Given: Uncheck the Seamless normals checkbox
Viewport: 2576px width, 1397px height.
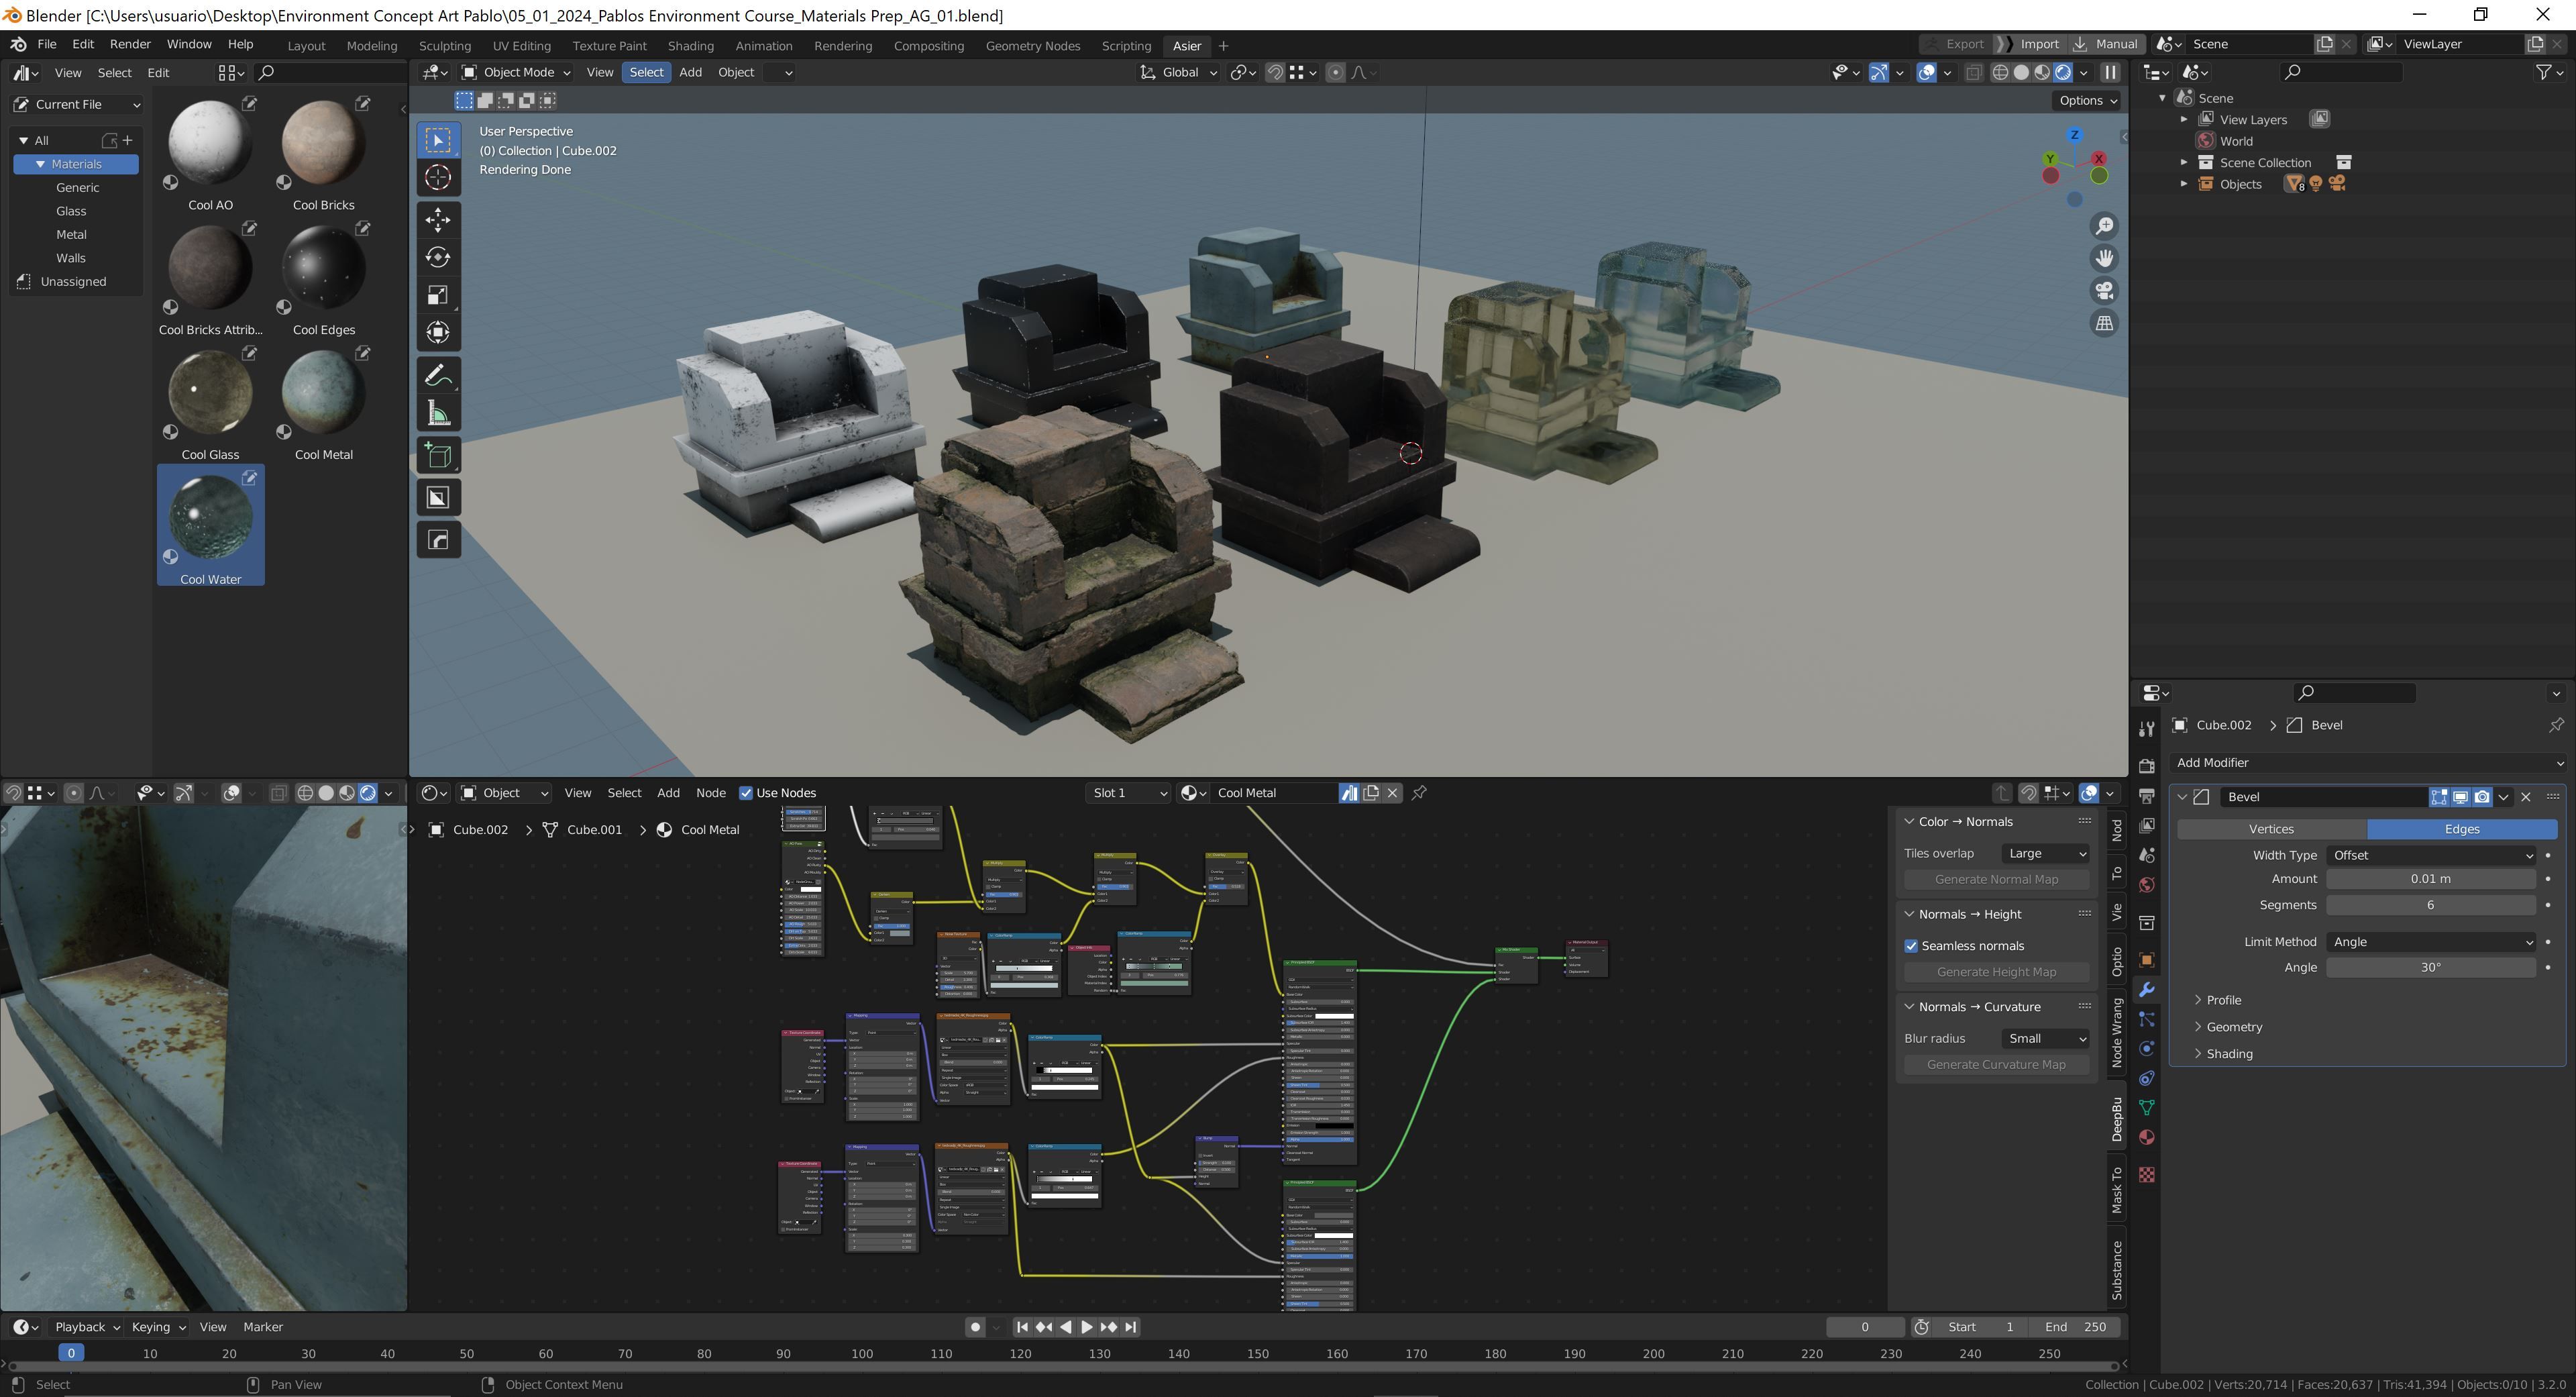Looking at the screenshot, I should 1911,946.
